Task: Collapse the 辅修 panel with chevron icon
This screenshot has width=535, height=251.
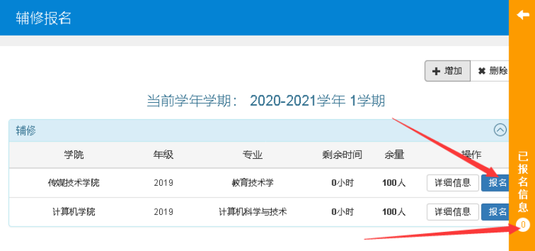Action: click(x=500, y=130)
